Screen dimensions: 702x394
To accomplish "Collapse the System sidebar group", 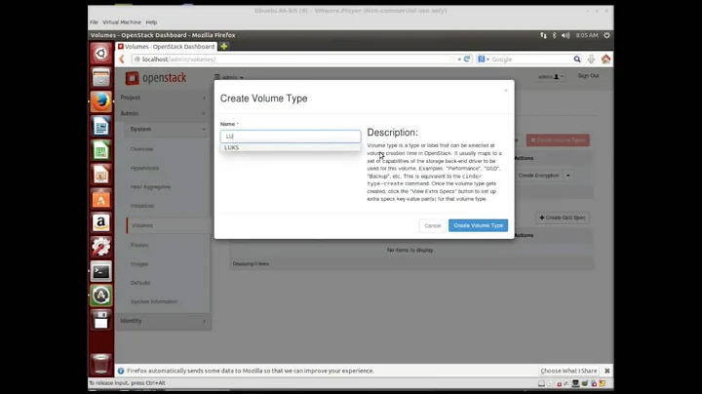I will 168,130.
